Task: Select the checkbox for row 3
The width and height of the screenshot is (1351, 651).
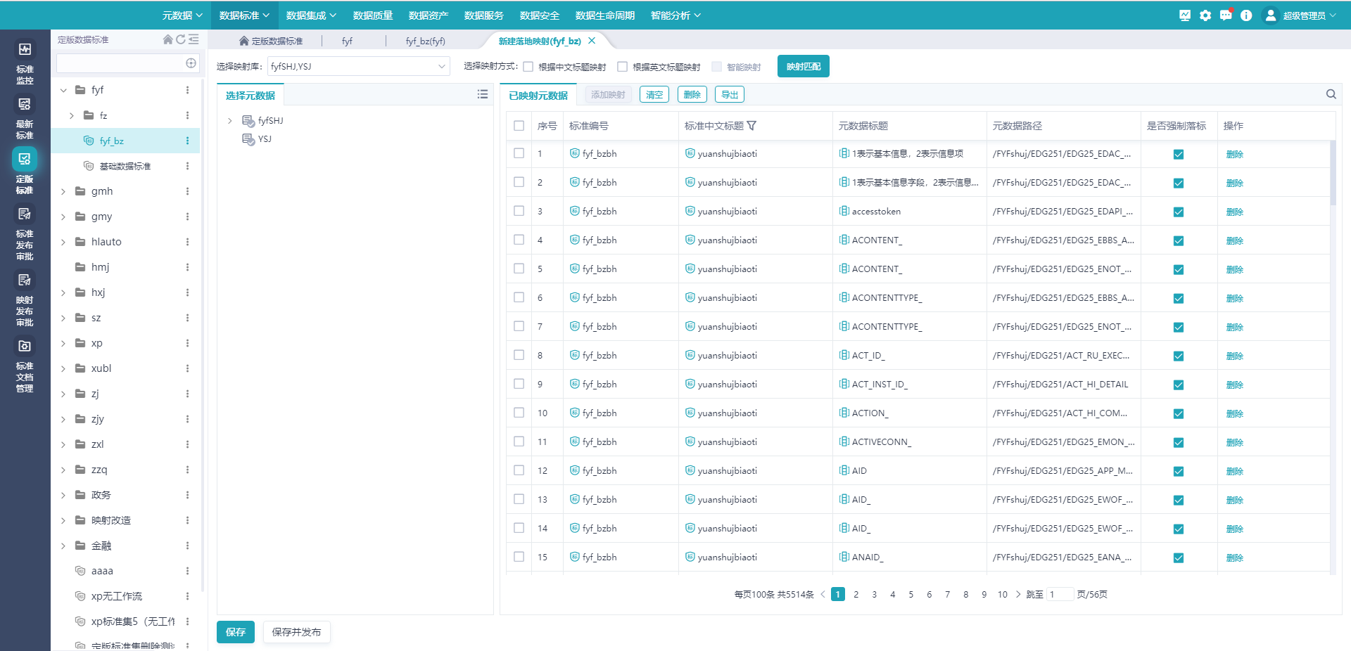Action: [x=519, y=211]
